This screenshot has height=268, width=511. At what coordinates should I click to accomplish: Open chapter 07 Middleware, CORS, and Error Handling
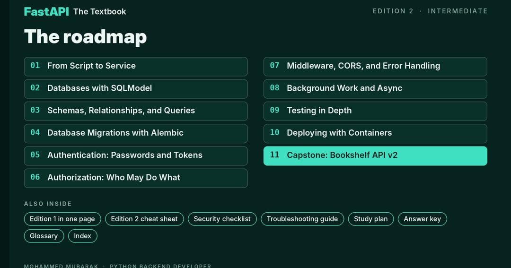click(375, 67)
